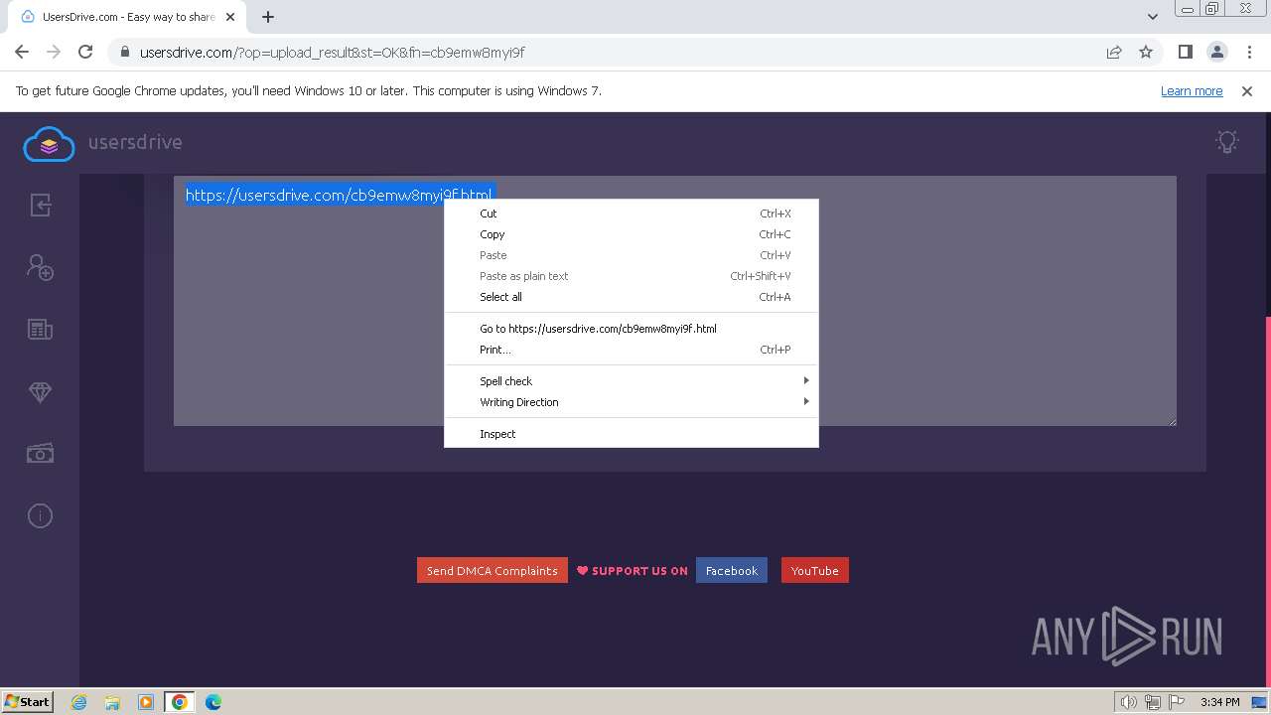Image resolution: width=1271 pixels, height=715 pixels.
Task: Click the system clock 3:34 PM
Action: coord(1219,702)
